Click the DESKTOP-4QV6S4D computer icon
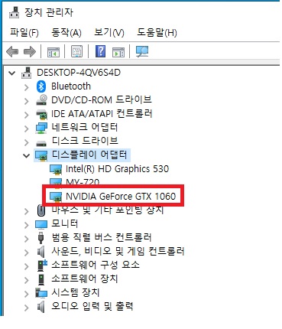The image size is (282, 329). [x=27, y=73]
